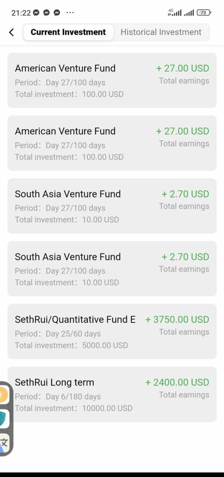Tap the 4G signal strength icon

point(175,13)
